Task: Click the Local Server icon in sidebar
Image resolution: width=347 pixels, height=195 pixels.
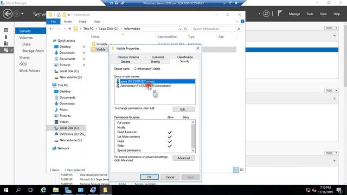Action: 6,37
